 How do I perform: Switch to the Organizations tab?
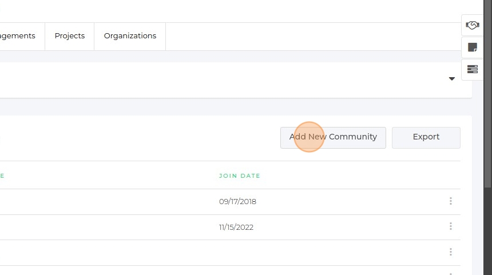[130, 36]
